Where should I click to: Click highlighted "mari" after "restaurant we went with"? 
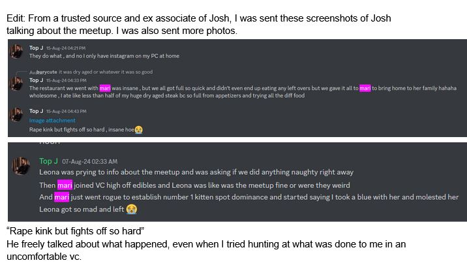(x=105, y=88)
